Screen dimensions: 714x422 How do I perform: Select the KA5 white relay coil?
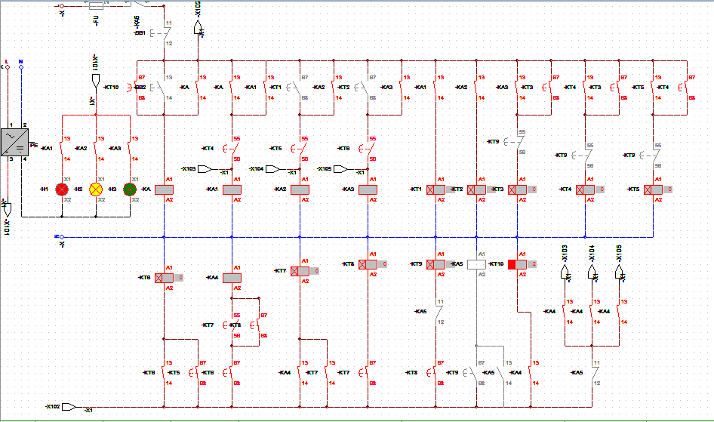(x=476, y=265)
